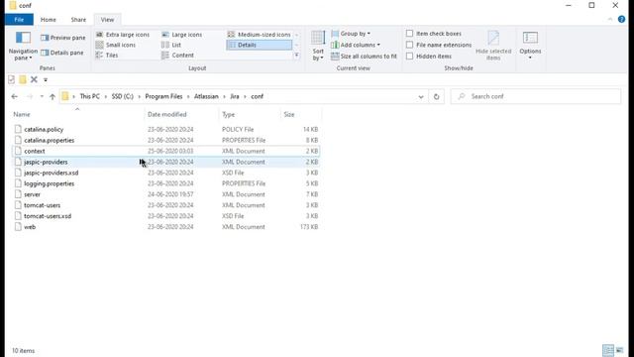Switch to Content layout

177,56
